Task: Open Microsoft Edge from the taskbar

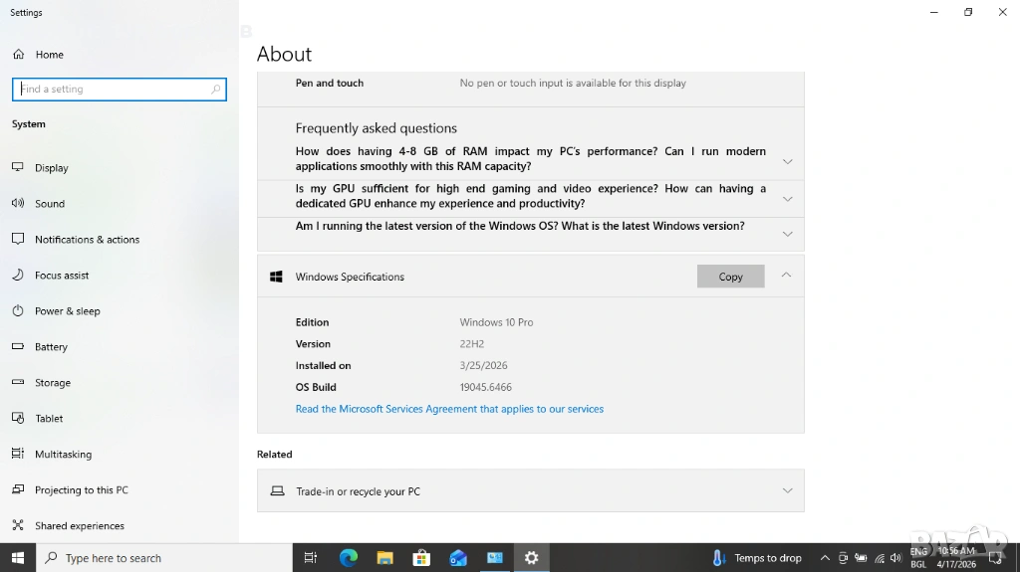Action: [x=348, y=558]
